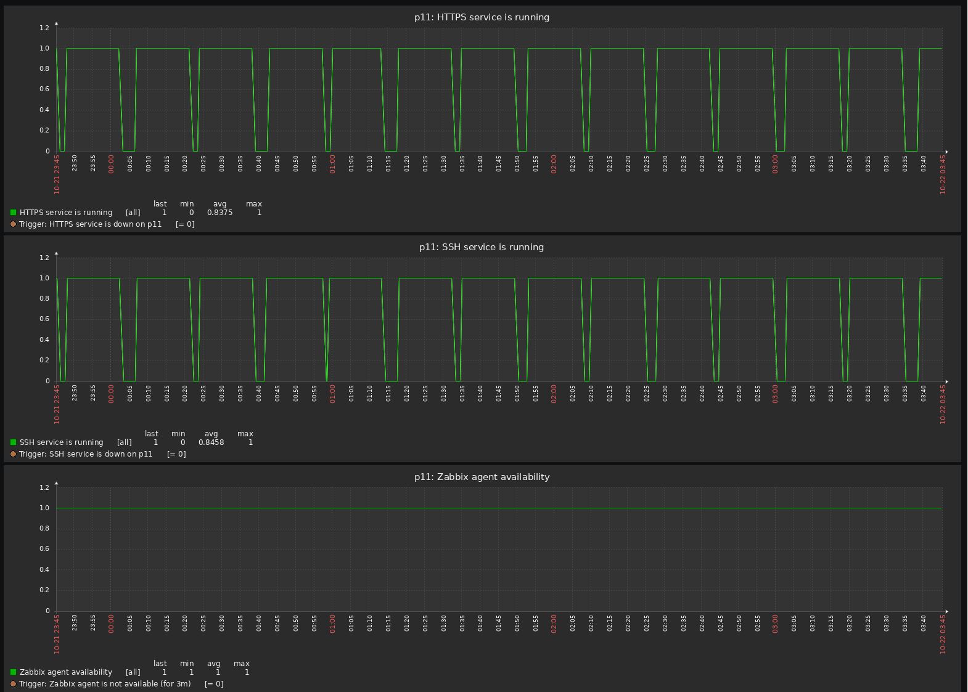This screenshot has width=968, height=692.
Task: Click red 02:00 time marker on SSH graph
Action: [x=554, y=394]
